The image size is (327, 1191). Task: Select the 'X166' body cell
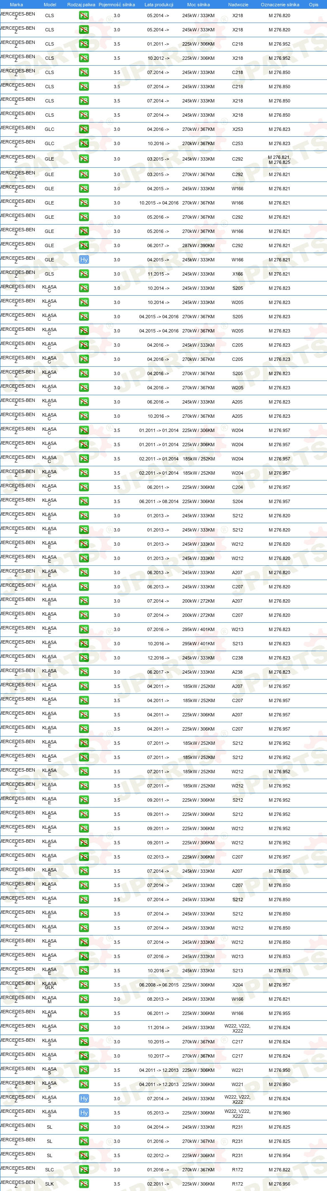(x=238, y=274)
